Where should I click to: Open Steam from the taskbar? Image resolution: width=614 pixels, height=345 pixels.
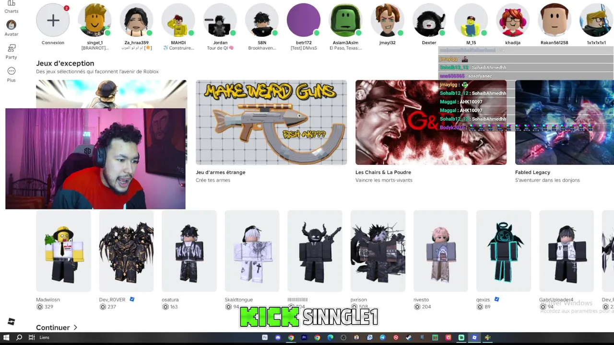(x=409, y=337)
